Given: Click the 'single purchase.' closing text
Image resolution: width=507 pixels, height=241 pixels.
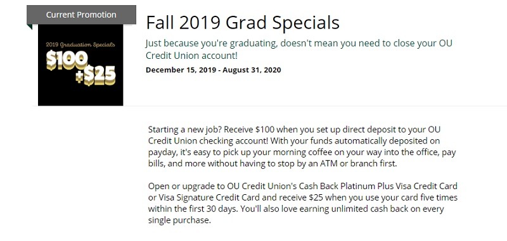Looking at the screenshot, I should click(x=179, y=220).
